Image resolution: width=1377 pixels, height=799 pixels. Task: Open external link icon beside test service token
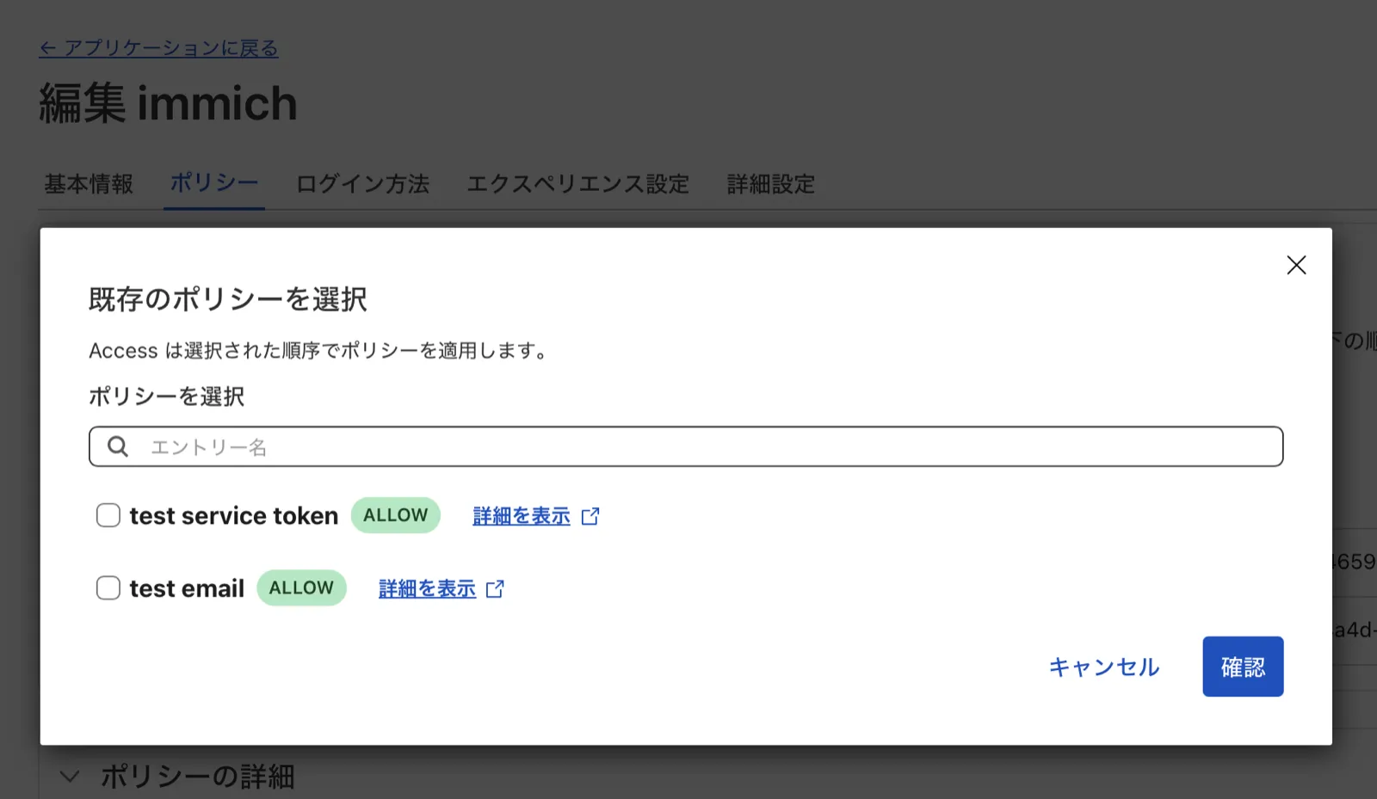tap(591, 515)
